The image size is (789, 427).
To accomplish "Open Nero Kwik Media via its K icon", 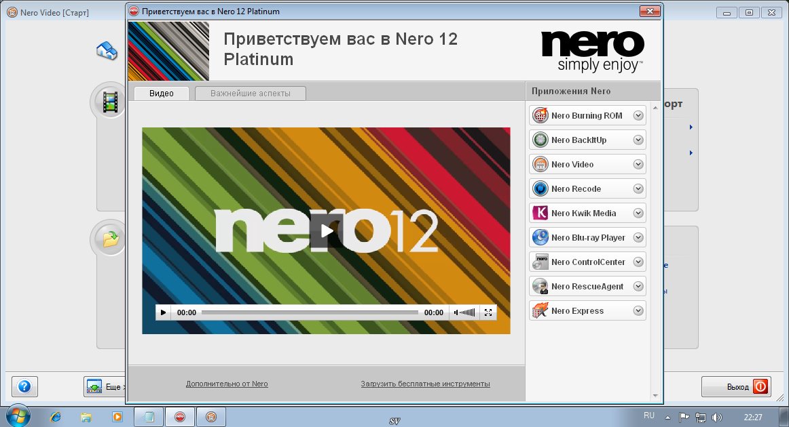I will point(540,213).
